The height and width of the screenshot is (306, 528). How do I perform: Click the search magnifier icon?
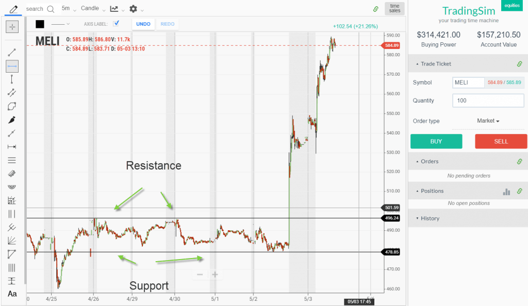[51, 9]
